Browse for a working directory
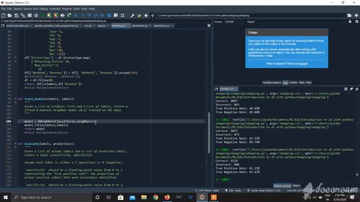 pyautogui.click(x=349, y=15)
